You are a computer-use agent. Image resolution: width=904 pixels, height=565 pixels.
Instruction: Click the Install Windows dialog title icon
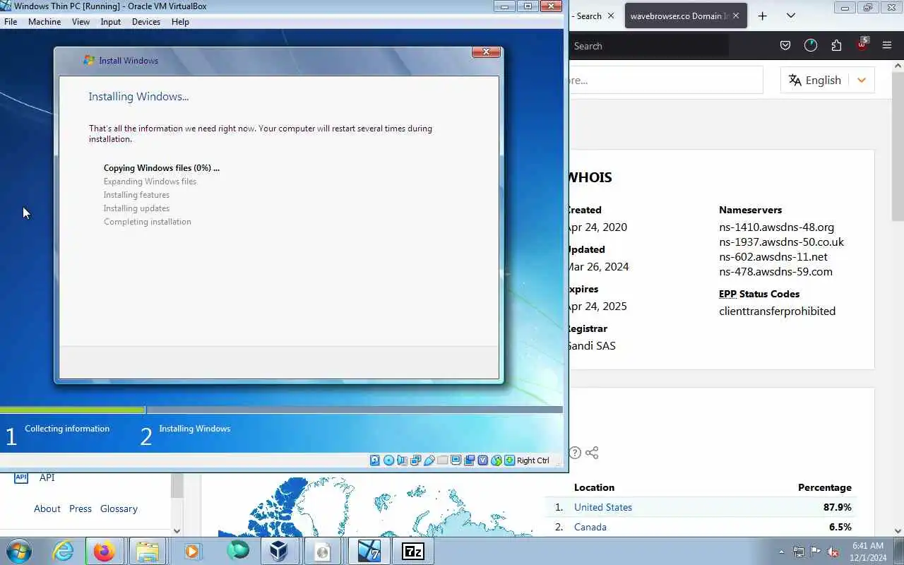click(x=89, y=60)
